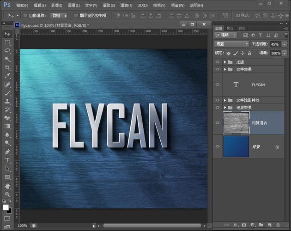Open the 編輯(E) menu
Image resolution: width=291 pixels, height=231 pixels.
point(40,6)
